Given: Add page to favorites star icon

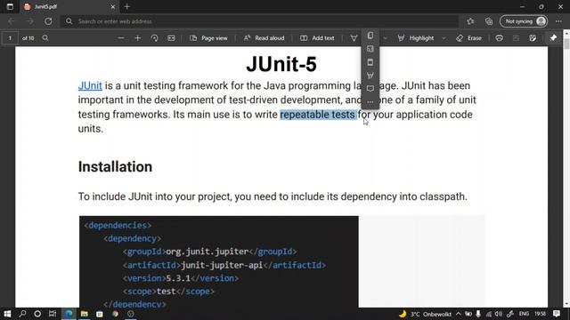Looking at the screenshot, I should click(x=470, y=21).
